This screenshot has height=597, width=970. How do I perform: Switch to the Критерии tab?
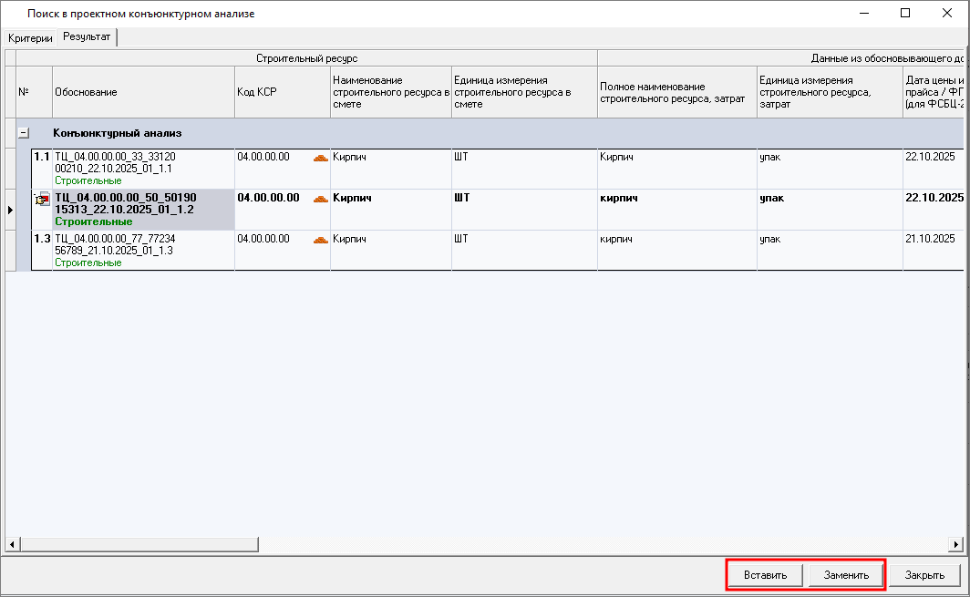[x=31, y=38]
